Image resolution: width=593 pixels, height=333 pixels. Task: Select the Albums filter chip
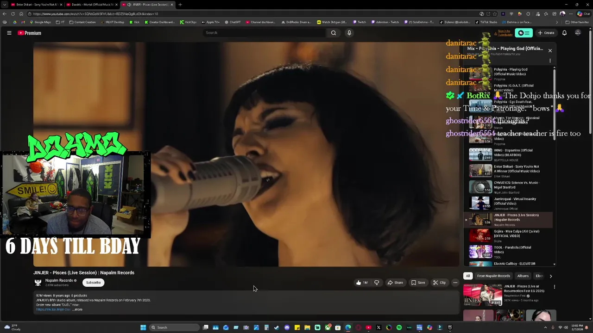[x=523, y=276]
